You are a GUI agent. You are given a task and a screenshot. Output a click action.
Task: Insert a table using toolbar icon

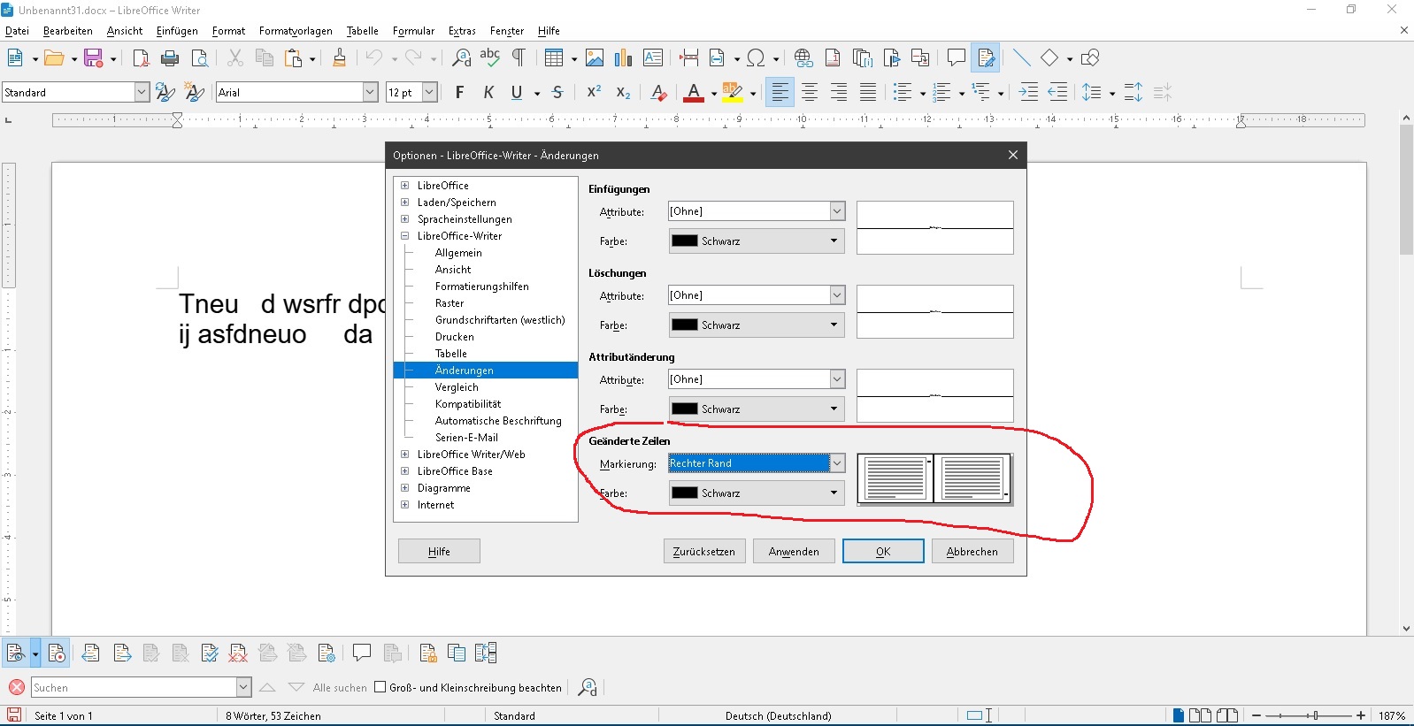point(554,58)
